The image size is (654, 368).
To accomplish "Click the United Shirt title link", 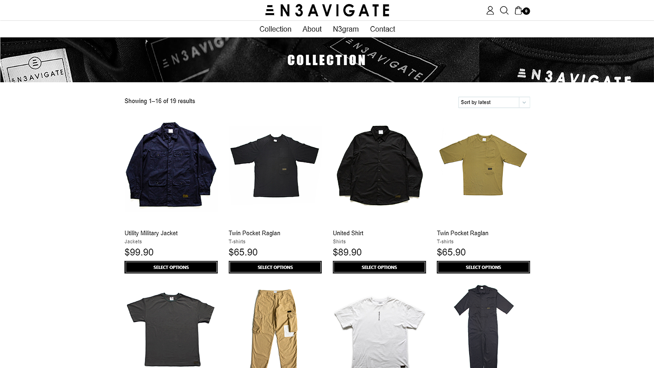I will [x=348, y=233].
